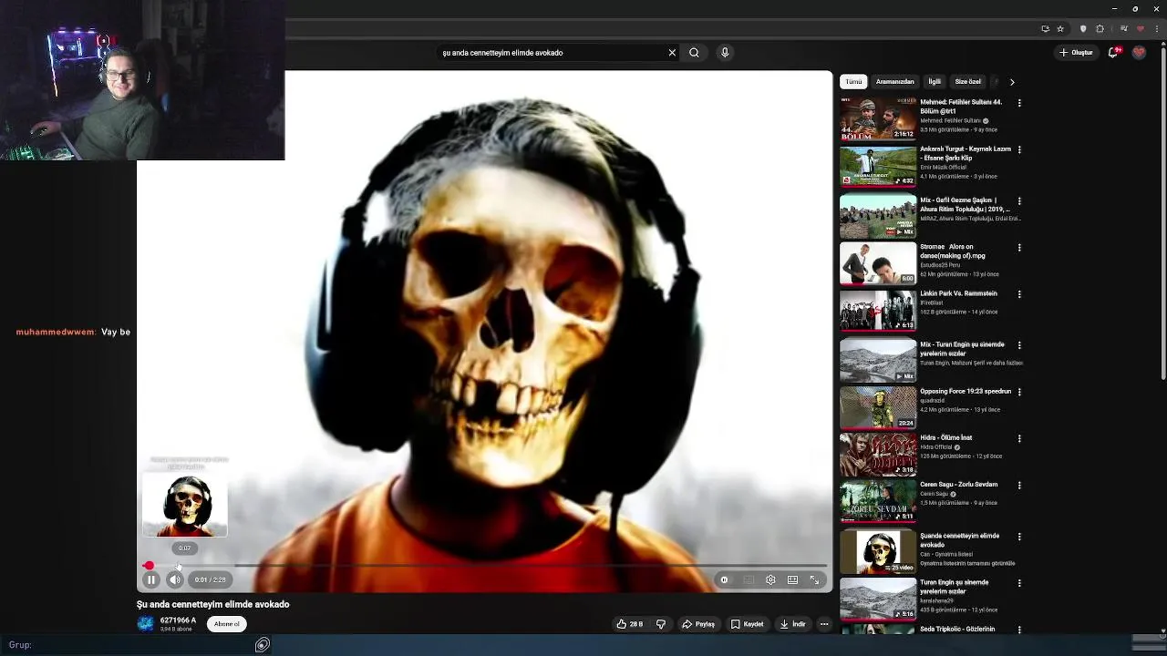1167x656 pixels.
Task: Open the YouTube account avatar menu
Action: (x=1139, y=53)
